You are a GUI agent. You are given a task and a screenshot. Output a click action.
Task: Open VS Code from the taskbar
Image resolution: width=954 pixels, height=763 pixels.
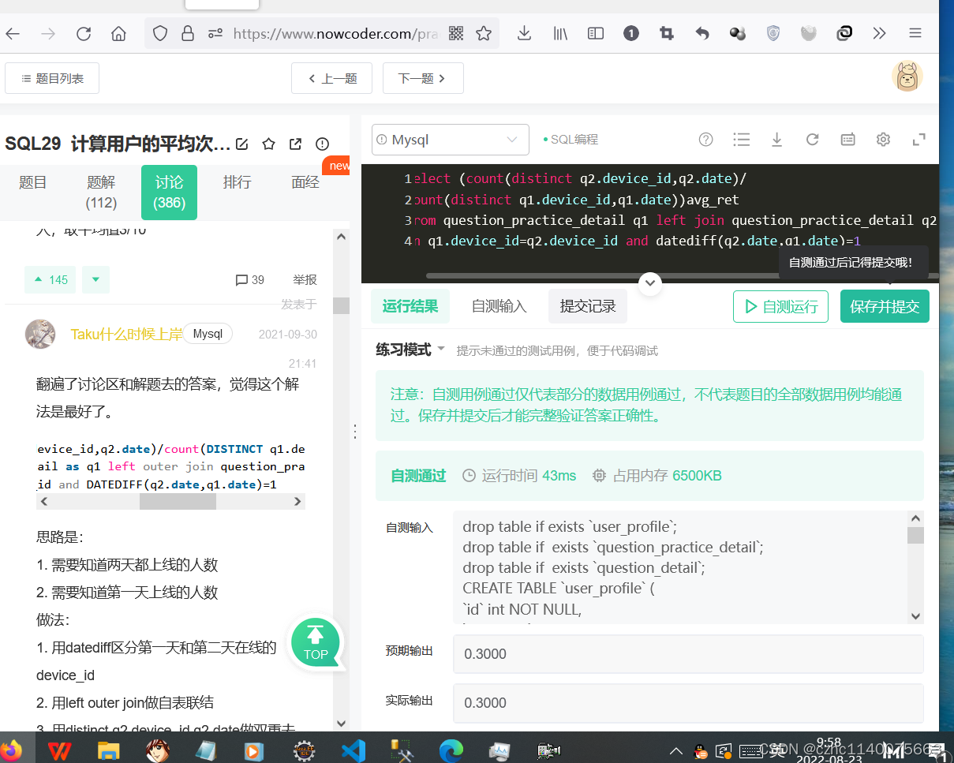pyautogui.click(x=353, y=750)
